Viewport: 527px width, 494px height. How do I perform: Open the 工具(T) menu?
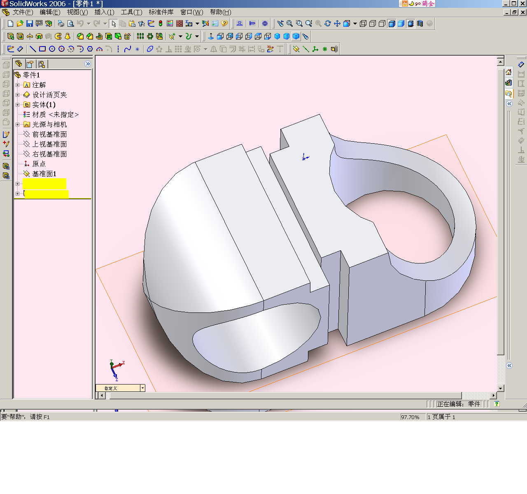point(131,12)
